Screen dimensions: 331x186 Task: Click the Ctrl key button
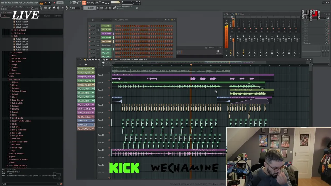click(106, 8)
